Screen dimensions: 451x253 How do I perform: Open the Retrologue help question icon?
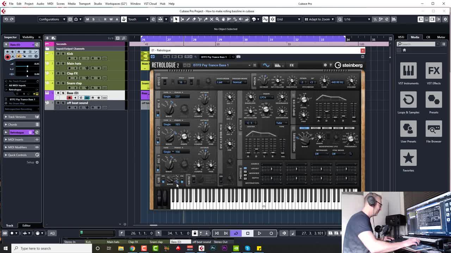[330, 65]
